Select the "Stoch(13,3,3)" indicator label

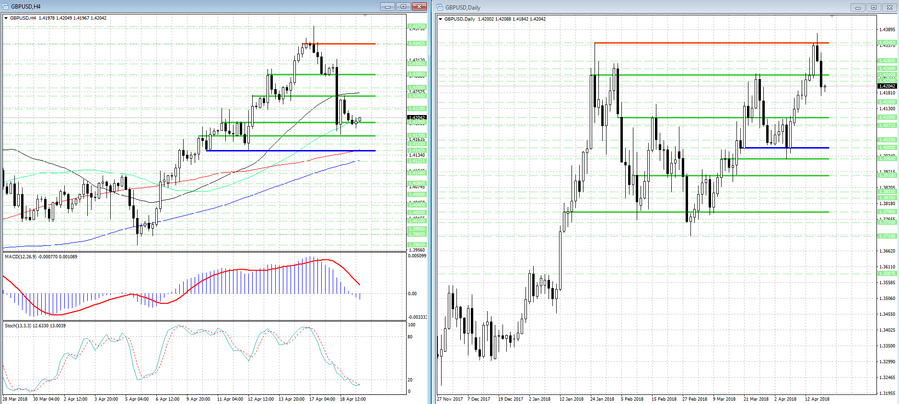point(18,326)
